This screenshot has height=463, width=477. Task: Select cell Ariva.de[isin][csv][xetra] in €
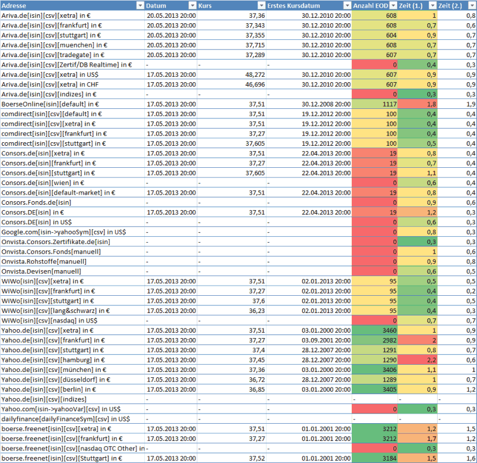pyautogui.click(x=72, y=15)
